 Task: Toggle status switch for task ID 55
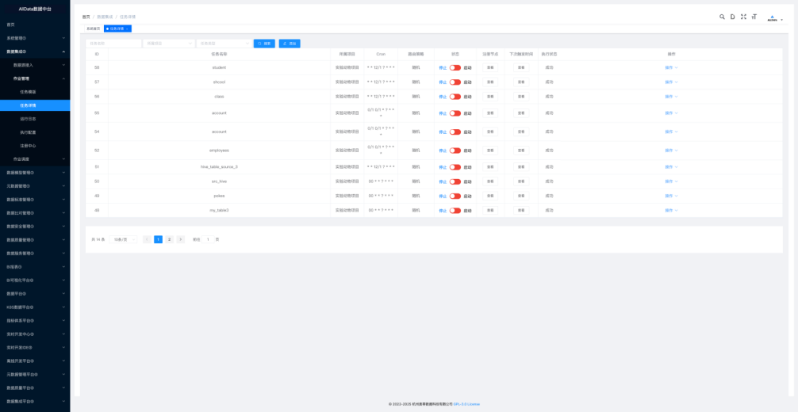(x=455, y=113)
